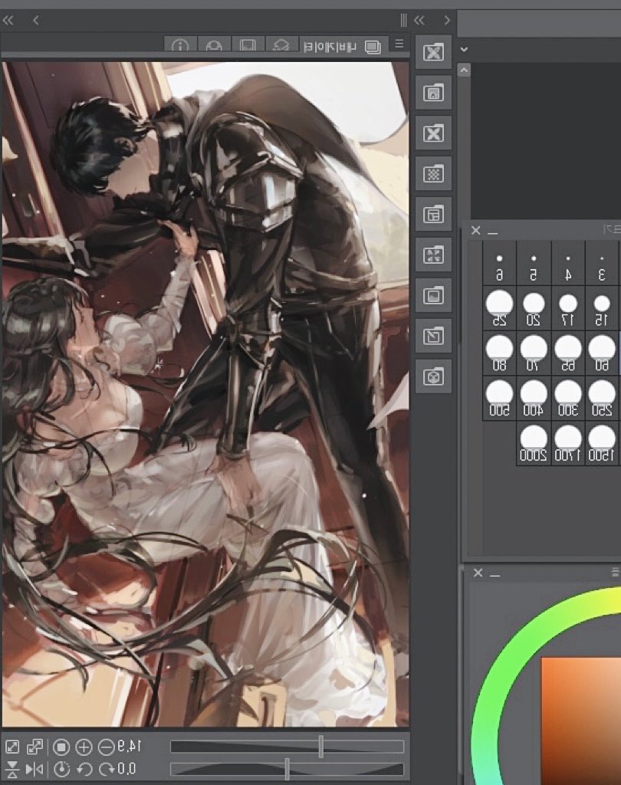The image size is (621, 785).
Task: Choose brush size 3 preset
Action: [x=602, y=264]
